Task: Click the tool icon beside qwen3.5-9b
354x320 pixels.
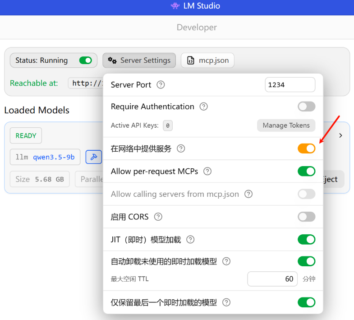Action: point(94,157)
